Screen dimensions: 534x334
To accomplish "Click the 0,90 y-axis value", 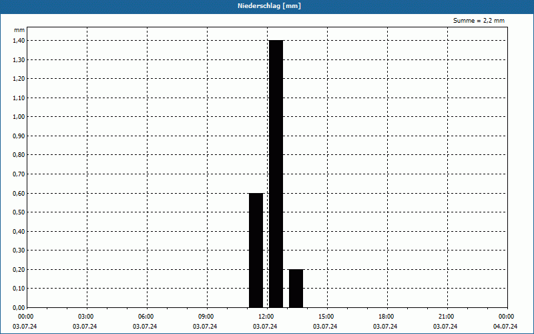I will 19,136.
